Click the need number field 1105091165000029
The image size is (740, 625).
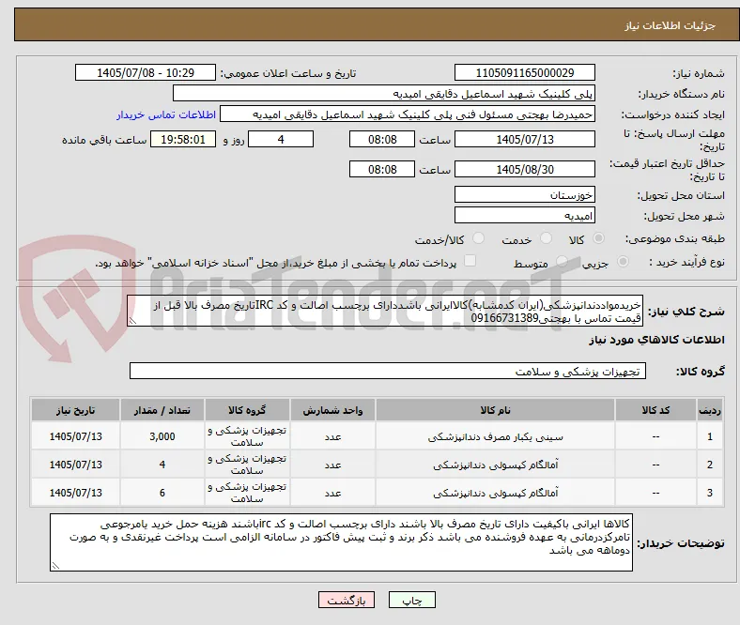(525, 72)
